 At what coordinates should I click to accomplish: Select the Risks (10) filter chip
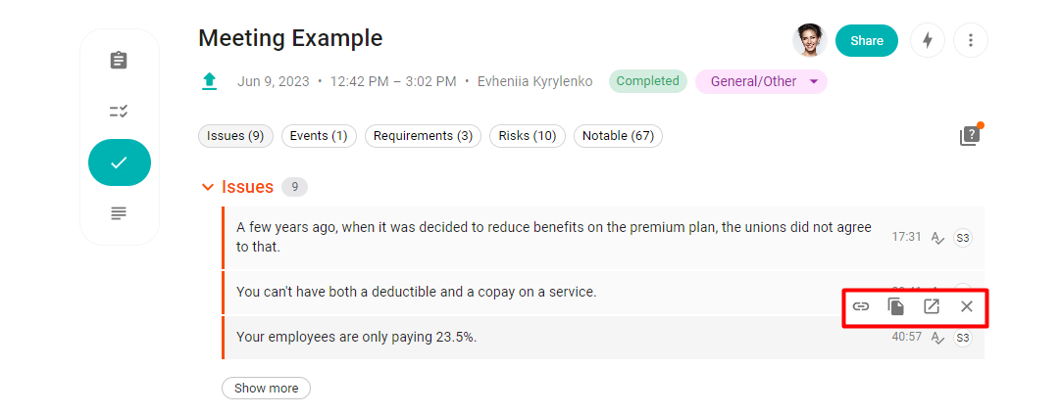[x=528, y=136]
